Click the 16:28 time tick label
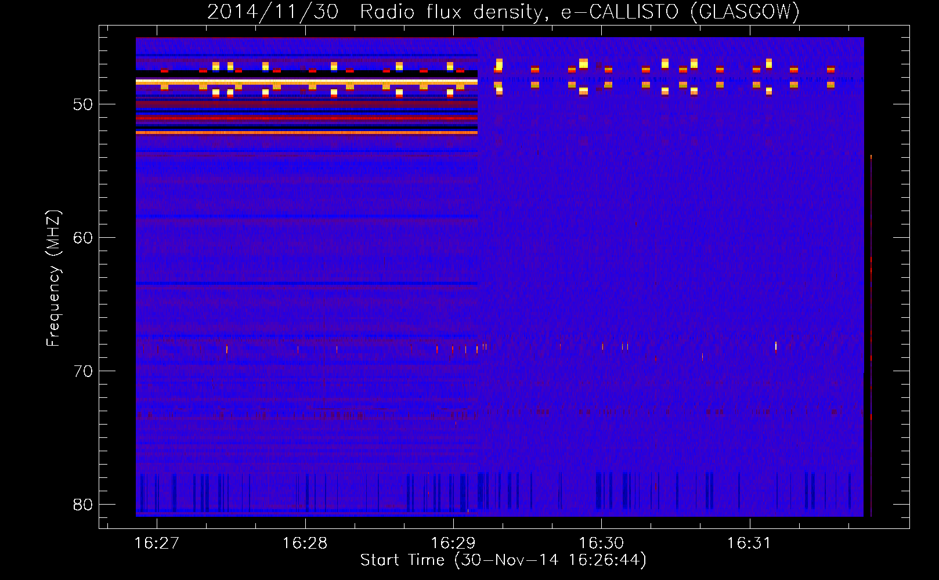The height and width of the screenshot is (580, 939). [305, 543]
